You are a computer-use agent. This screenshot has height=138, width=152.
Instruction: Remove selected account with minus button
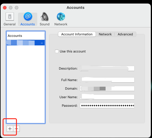(x=17, y=129)
